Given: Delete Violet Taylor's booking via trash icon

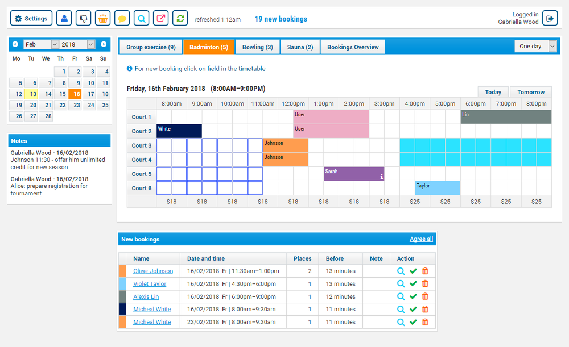Looking at the screenshot, I should tap(424, 283).
